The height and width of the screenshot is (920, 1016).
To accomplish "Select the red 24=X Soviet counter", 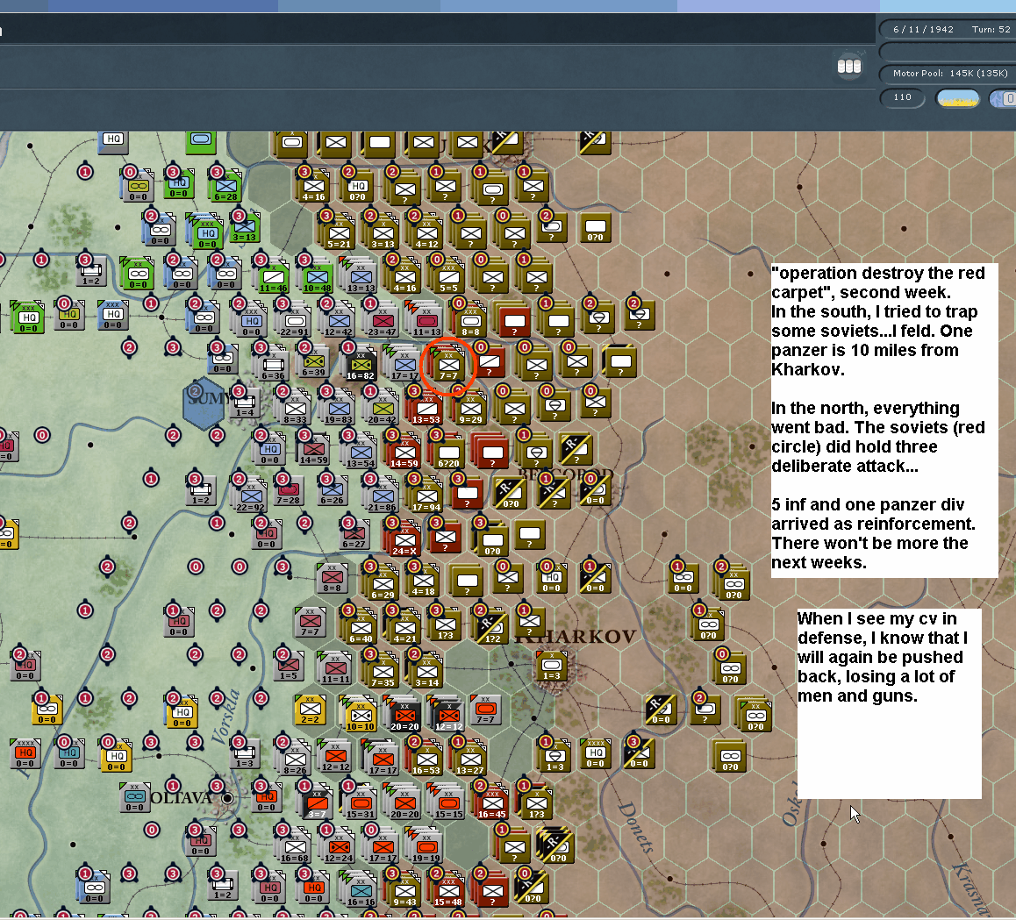I will [404, 542].
